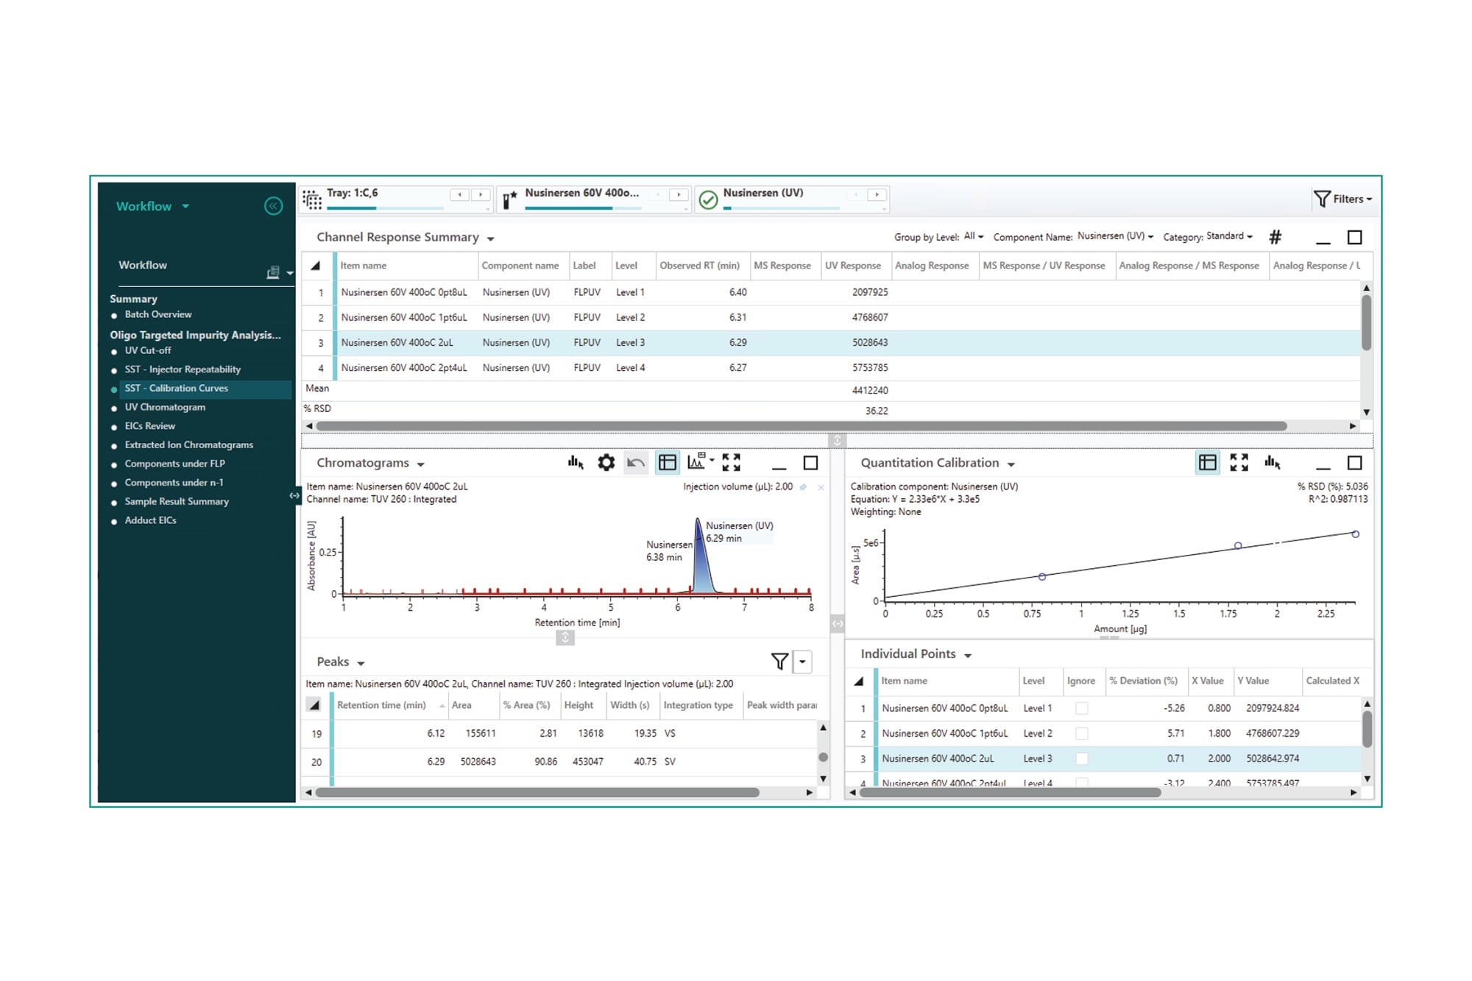Open the Category Standard dropdown
1472x981 pixels.
click(x=1228, y=236)
